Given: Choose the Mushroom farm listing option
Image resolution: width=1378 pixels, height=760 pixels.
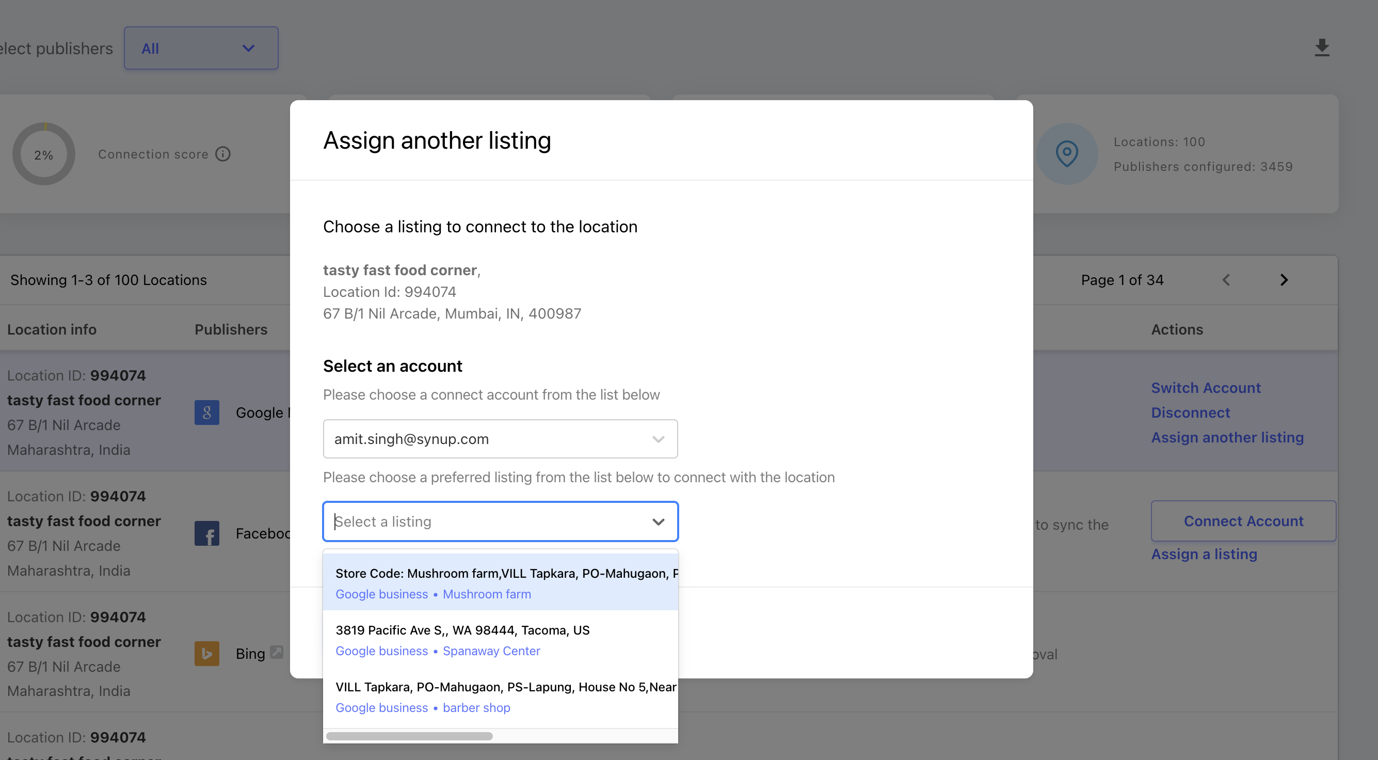Looking at the screenshot, I should [x=500, y=583].
